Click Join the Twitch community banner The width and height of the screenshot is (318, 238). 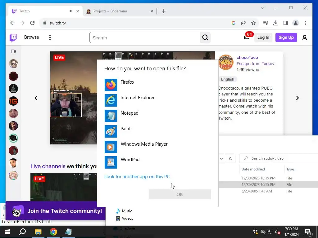pyautogui.click(x=56, y=211)
